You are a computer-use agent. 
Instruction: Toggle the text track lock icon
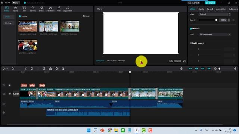[4, 85]
